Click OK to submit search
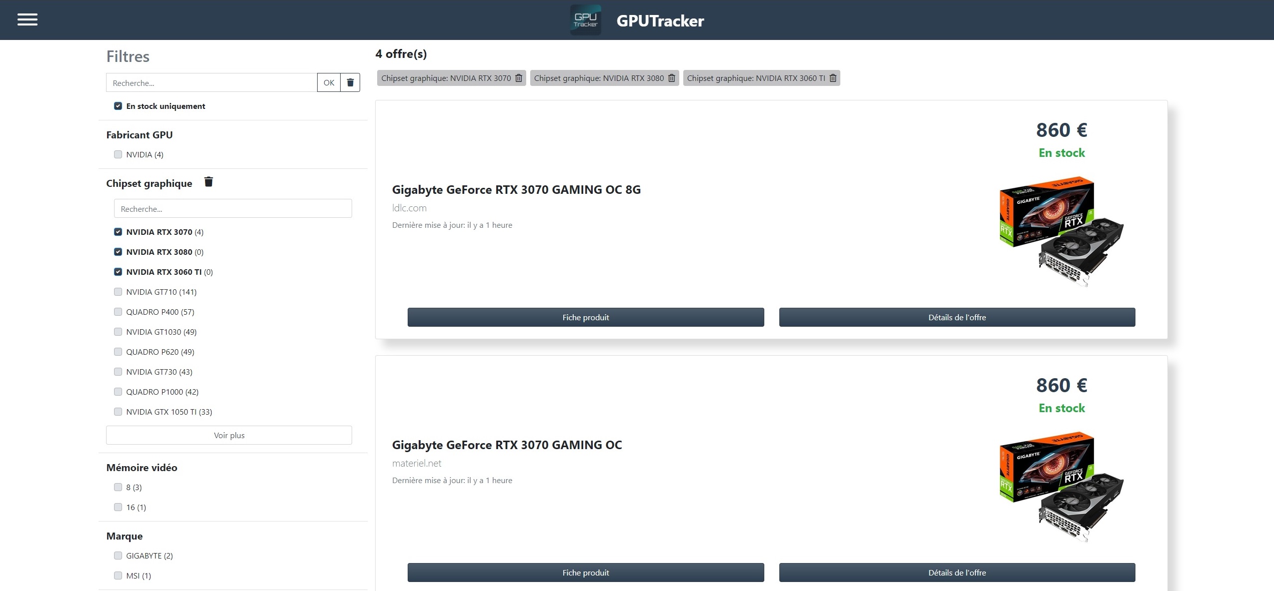Image resolution: width=1274 pixels, height=591 pixels. [329, 82]
